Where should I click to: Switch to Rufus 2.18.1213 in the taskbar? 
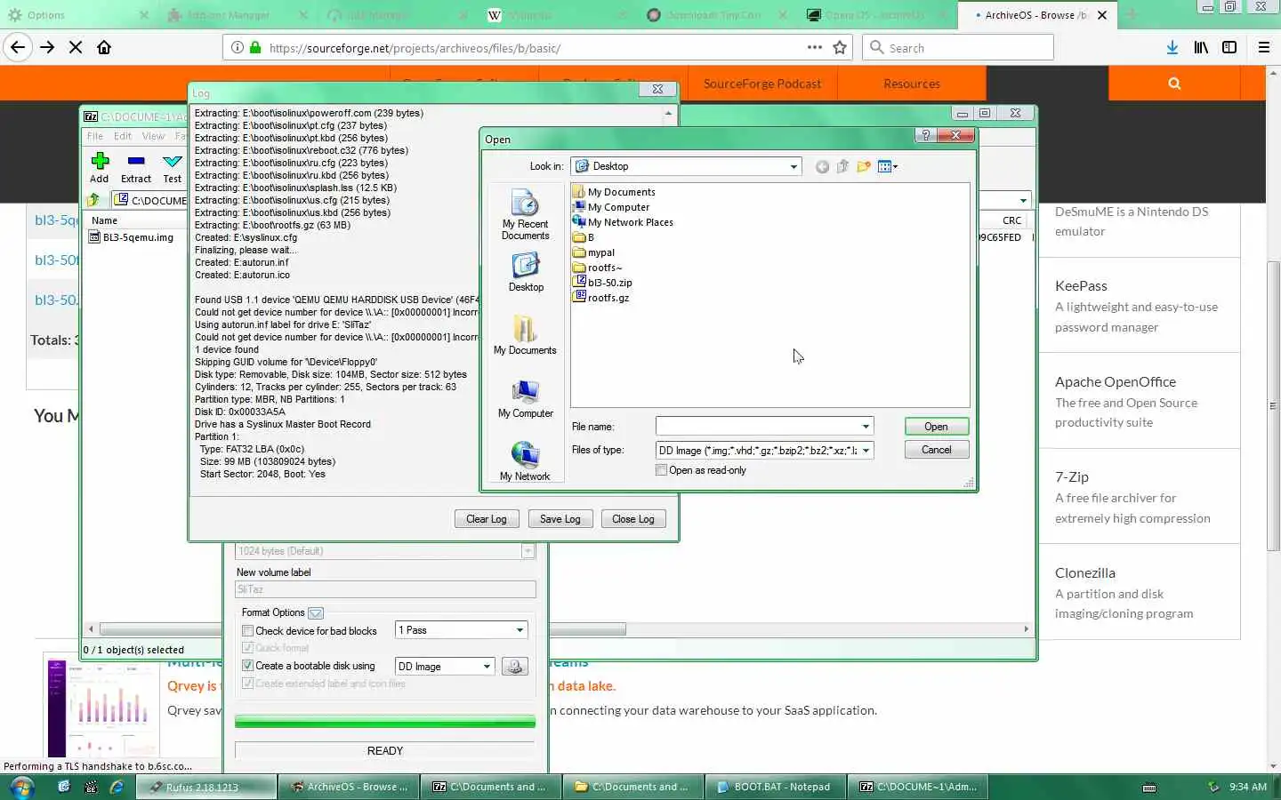point(205,787)
